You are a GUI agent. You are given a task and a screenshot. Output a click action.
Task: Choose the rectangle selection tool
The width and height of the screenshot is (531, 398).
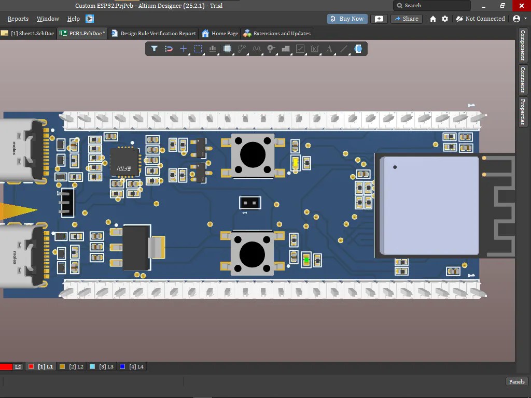point(198,49)
